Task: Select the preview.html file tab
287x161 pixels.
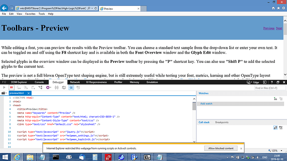Action: coord(17,93)
